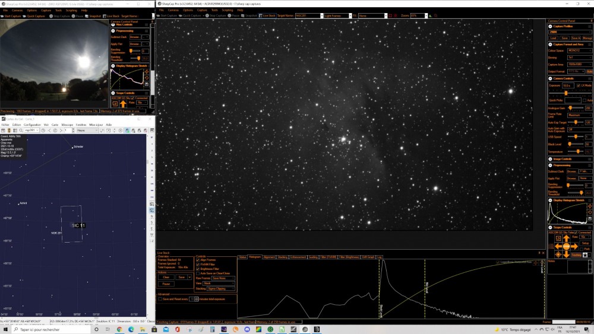
Task: Toggle Connected checkbox in right Scope Controls
Action: pyautogui.click(x=577, y=232)
